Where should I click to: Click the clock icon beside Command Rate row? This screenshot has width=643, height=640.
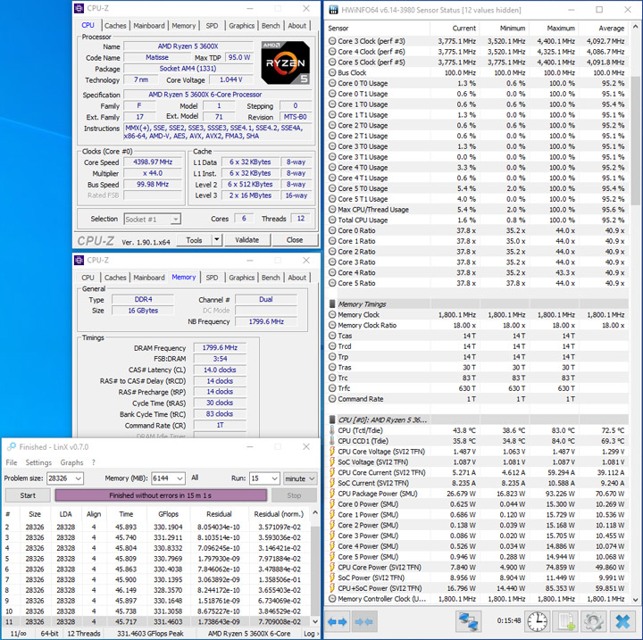click(332, 399)
